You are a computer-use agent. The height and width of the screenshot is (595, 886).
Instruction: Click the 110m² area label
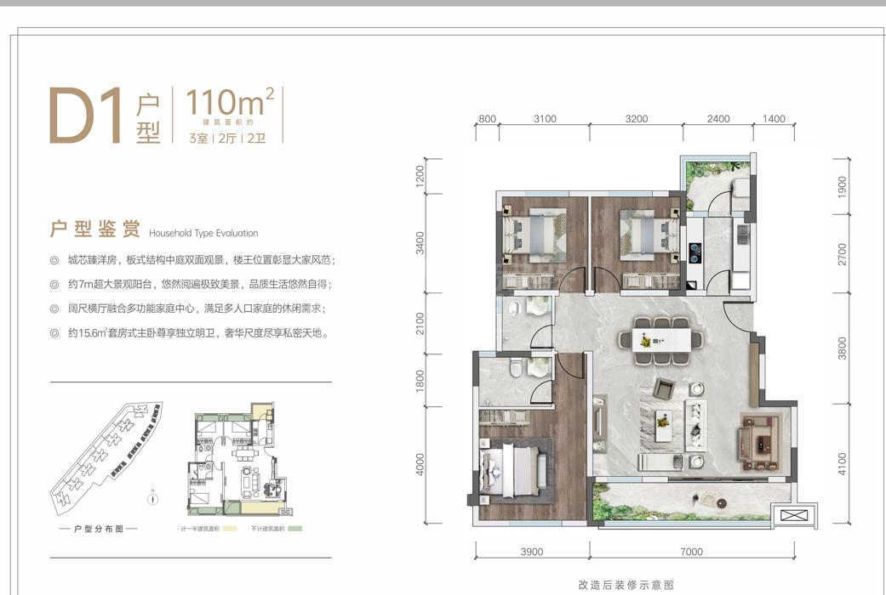230,102
